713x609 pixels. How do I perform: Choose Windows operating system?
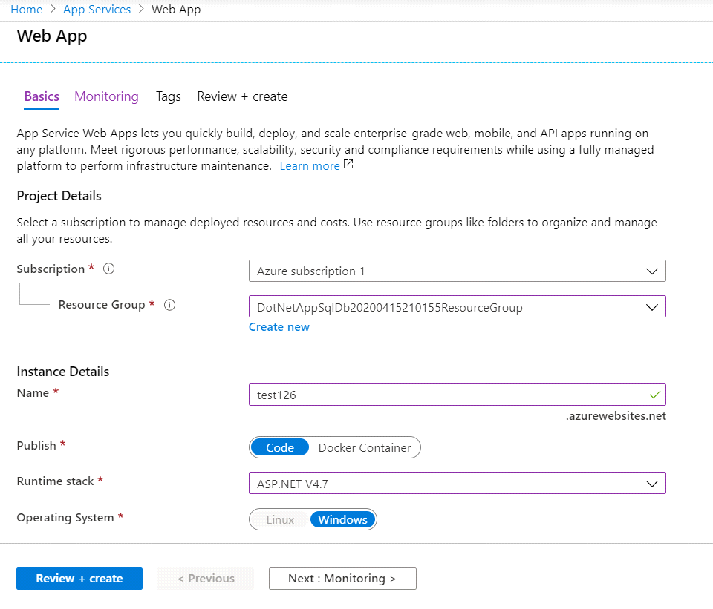[342, 519]
